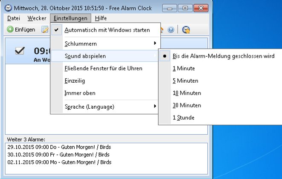Image resolution: width=282 pixels, height=179 pixels.
Task: Choose 5 Minuten sound duration
Action: (x=220, y=81)
